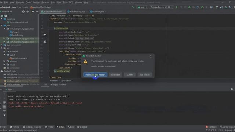Switch to Merged Manifest tab

click(59, 85)
